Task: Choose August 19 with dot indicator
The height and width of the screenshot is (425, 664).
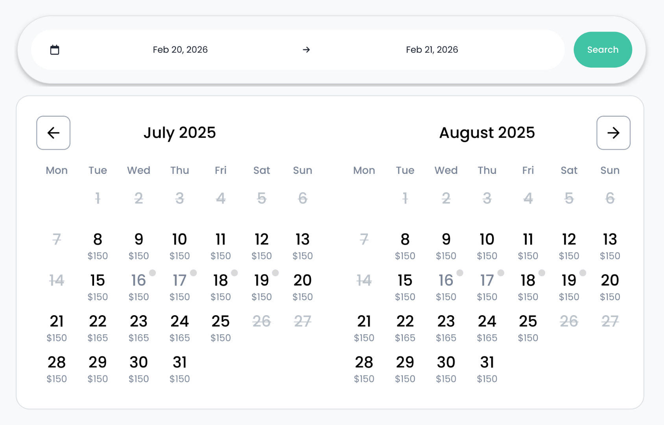Action: coord(569,287)
